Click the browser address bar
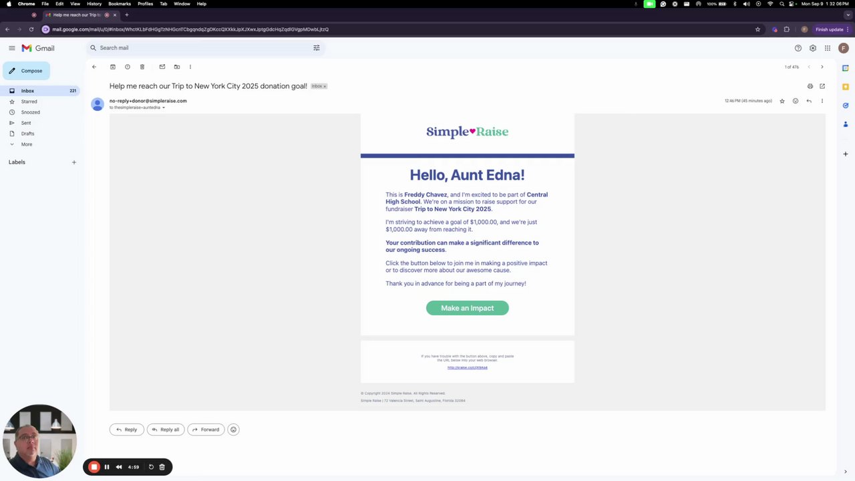 coord(401,29)
